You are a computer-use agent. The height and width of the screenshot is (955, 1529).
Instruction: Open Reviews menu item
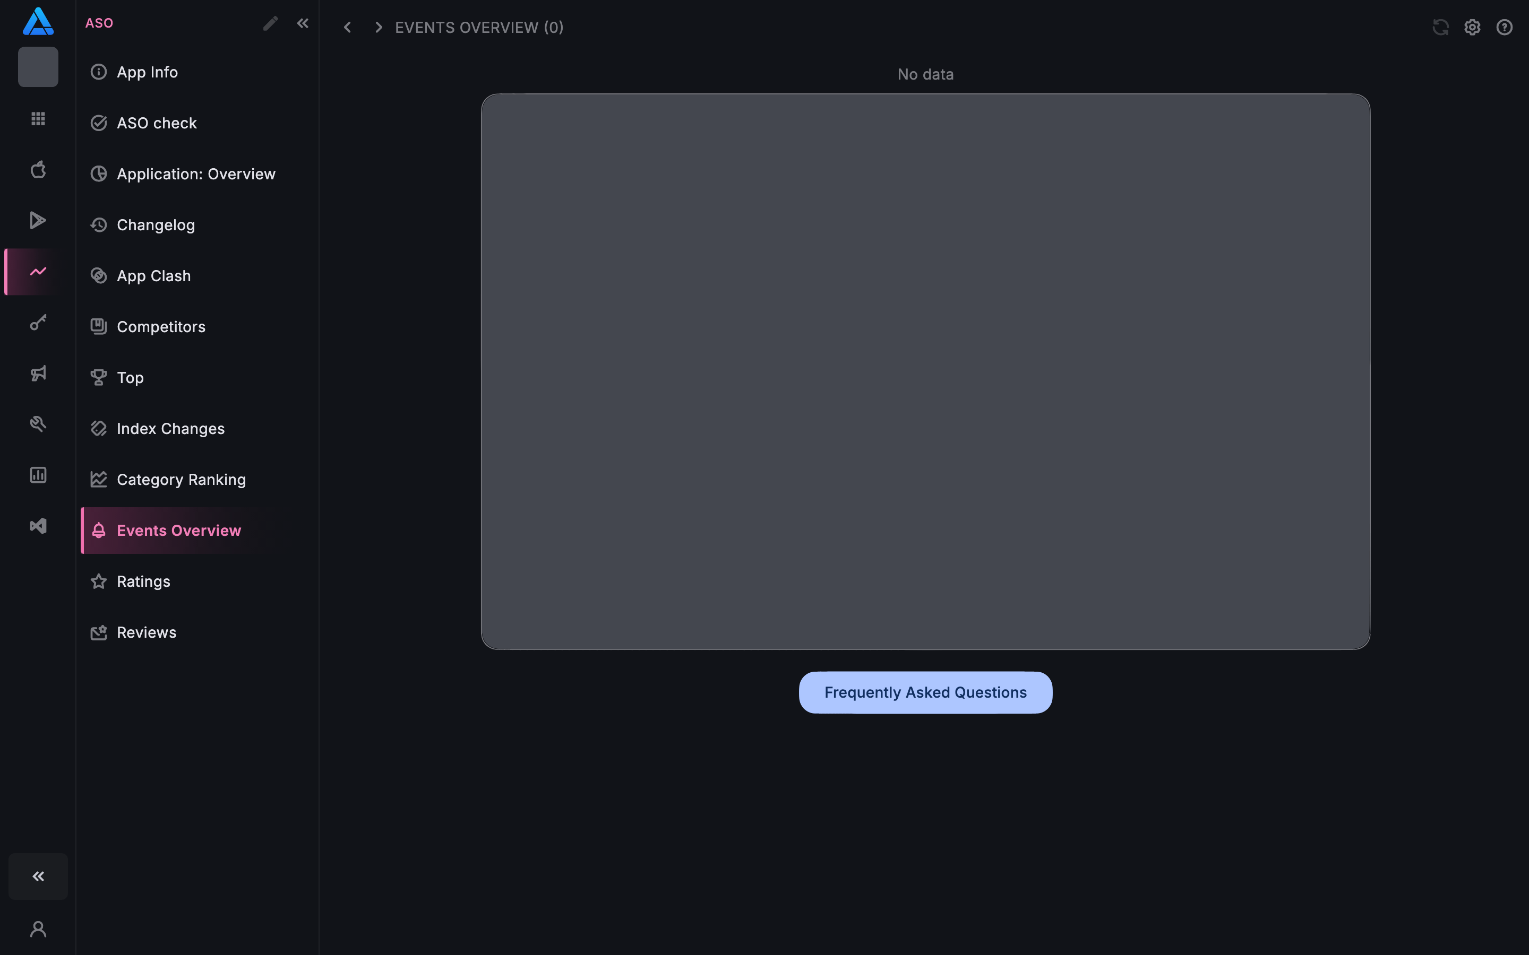(197, 632)
